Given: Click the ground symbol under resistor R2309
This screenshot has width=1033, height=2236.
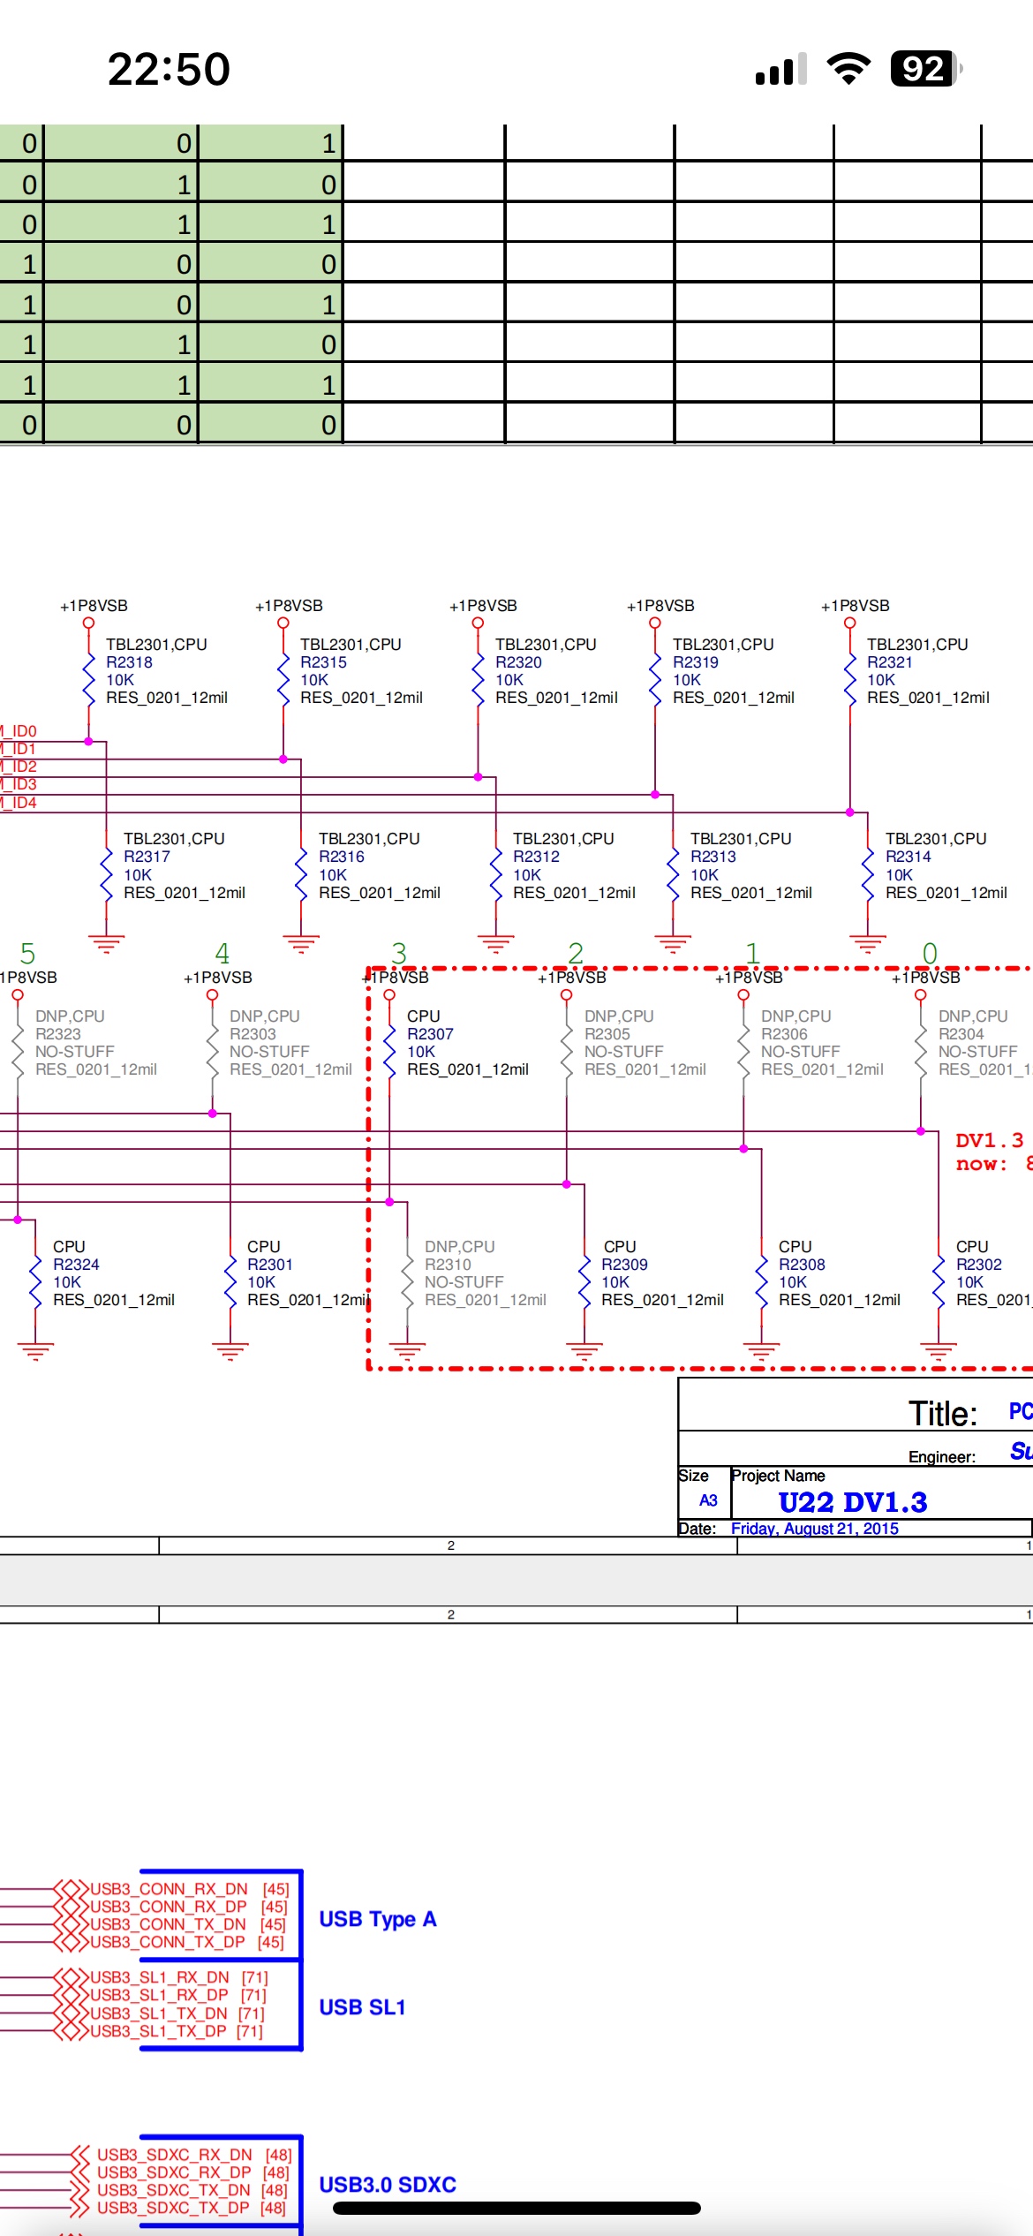Looking at the screenshot, I should tap(584, 1350).
